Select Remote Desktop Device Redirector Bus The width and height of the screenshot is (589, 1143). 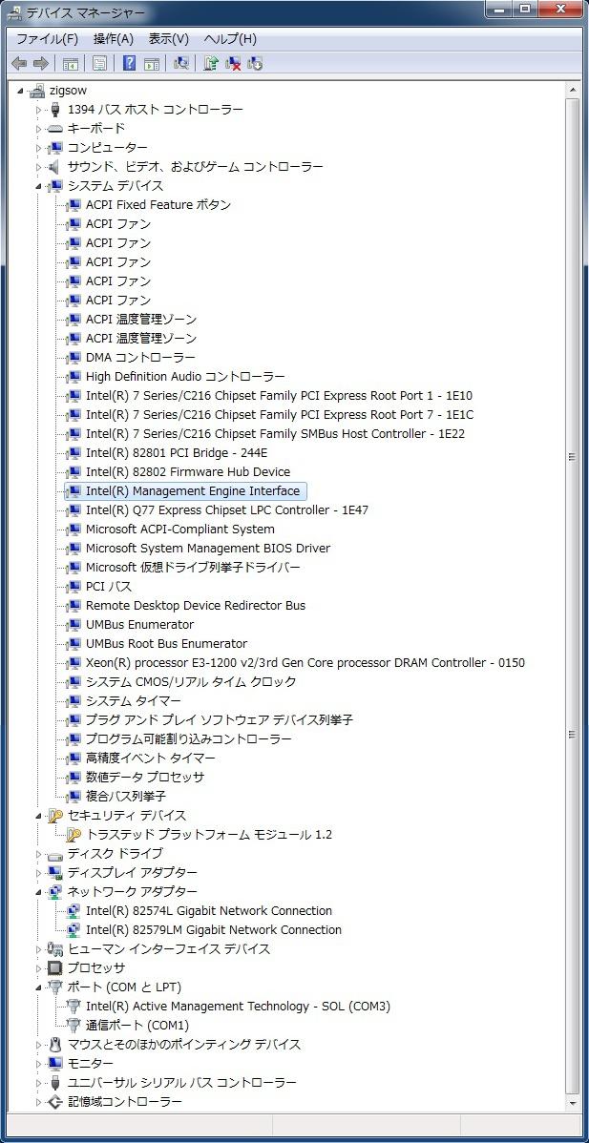click(x=196, y=605)
